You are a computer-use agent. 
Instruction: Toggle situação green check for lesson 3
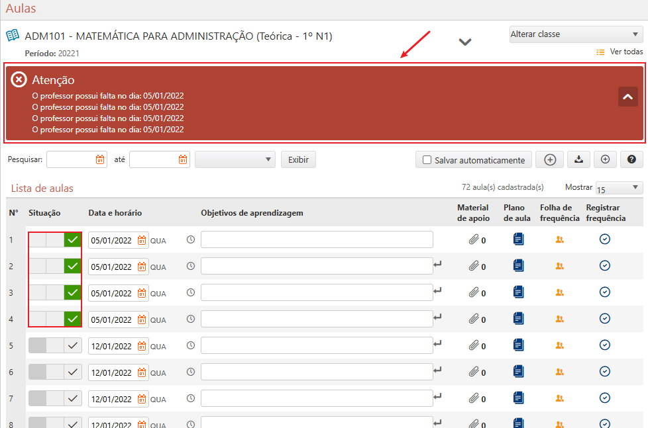[x=73, y=292]
